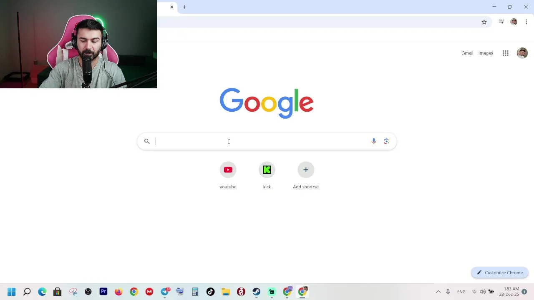The width and height of the screenshot is (534, 300).
Task: Click the Customize Chrome button
Action: click(x=500, y=272)
